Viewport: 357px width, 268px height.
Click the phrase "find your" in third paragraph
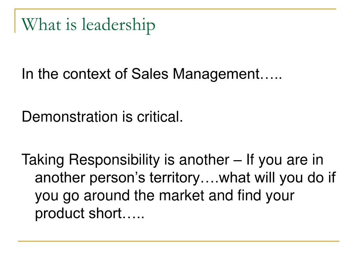click(266, 196)
